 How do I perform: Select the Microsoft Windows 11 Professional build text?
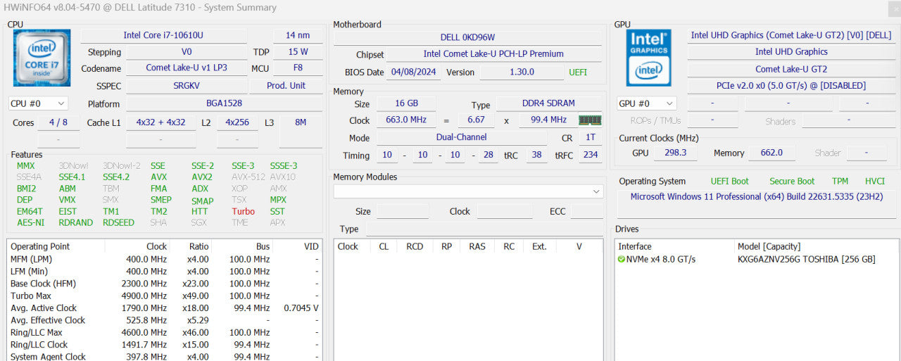[757, 197]
